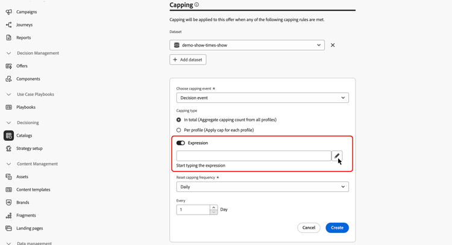This screenshot has width=452, height=245.
Task: Click the Reports sidebar icon
Action: pyautogui.click(x=8, y=38)
